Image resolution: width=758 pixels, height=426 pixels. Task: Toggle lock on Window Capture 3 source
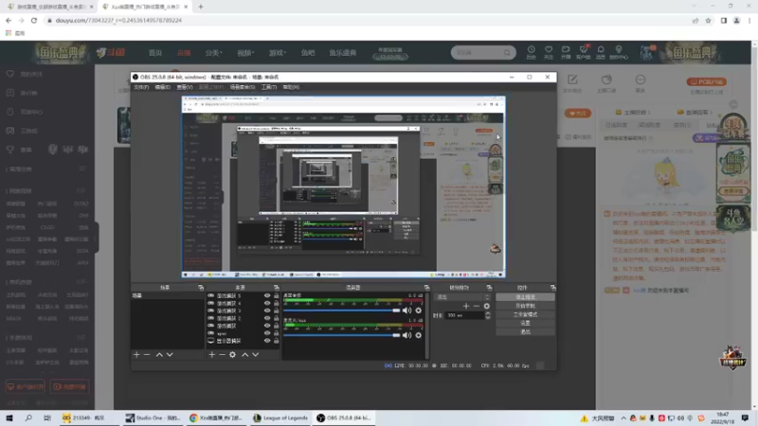(x=277, y=311)
